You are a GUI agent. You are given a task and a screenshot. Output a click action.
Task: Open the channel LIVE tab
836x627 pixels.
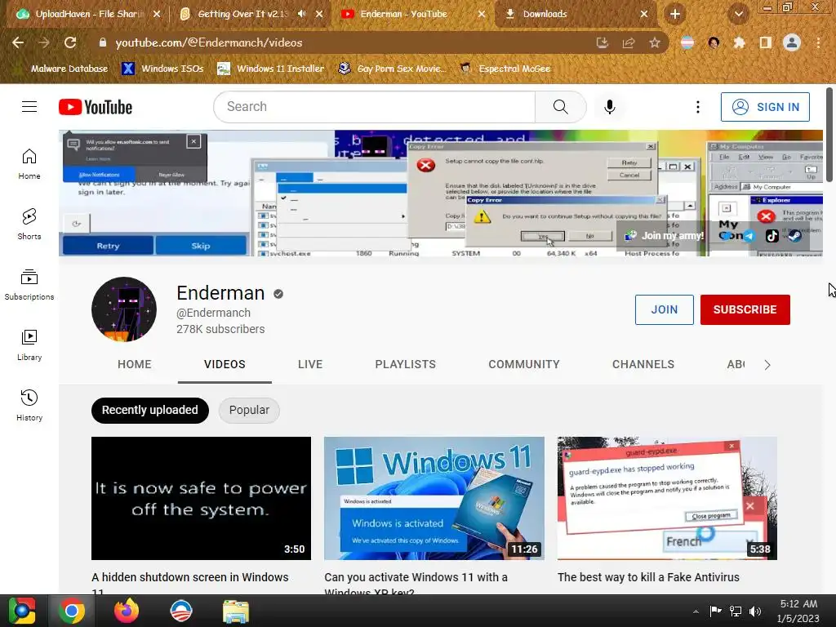310,364
